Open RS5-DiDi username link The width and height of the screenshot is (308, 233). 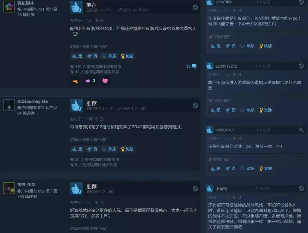pyautogui.click(x=27, y=185)
